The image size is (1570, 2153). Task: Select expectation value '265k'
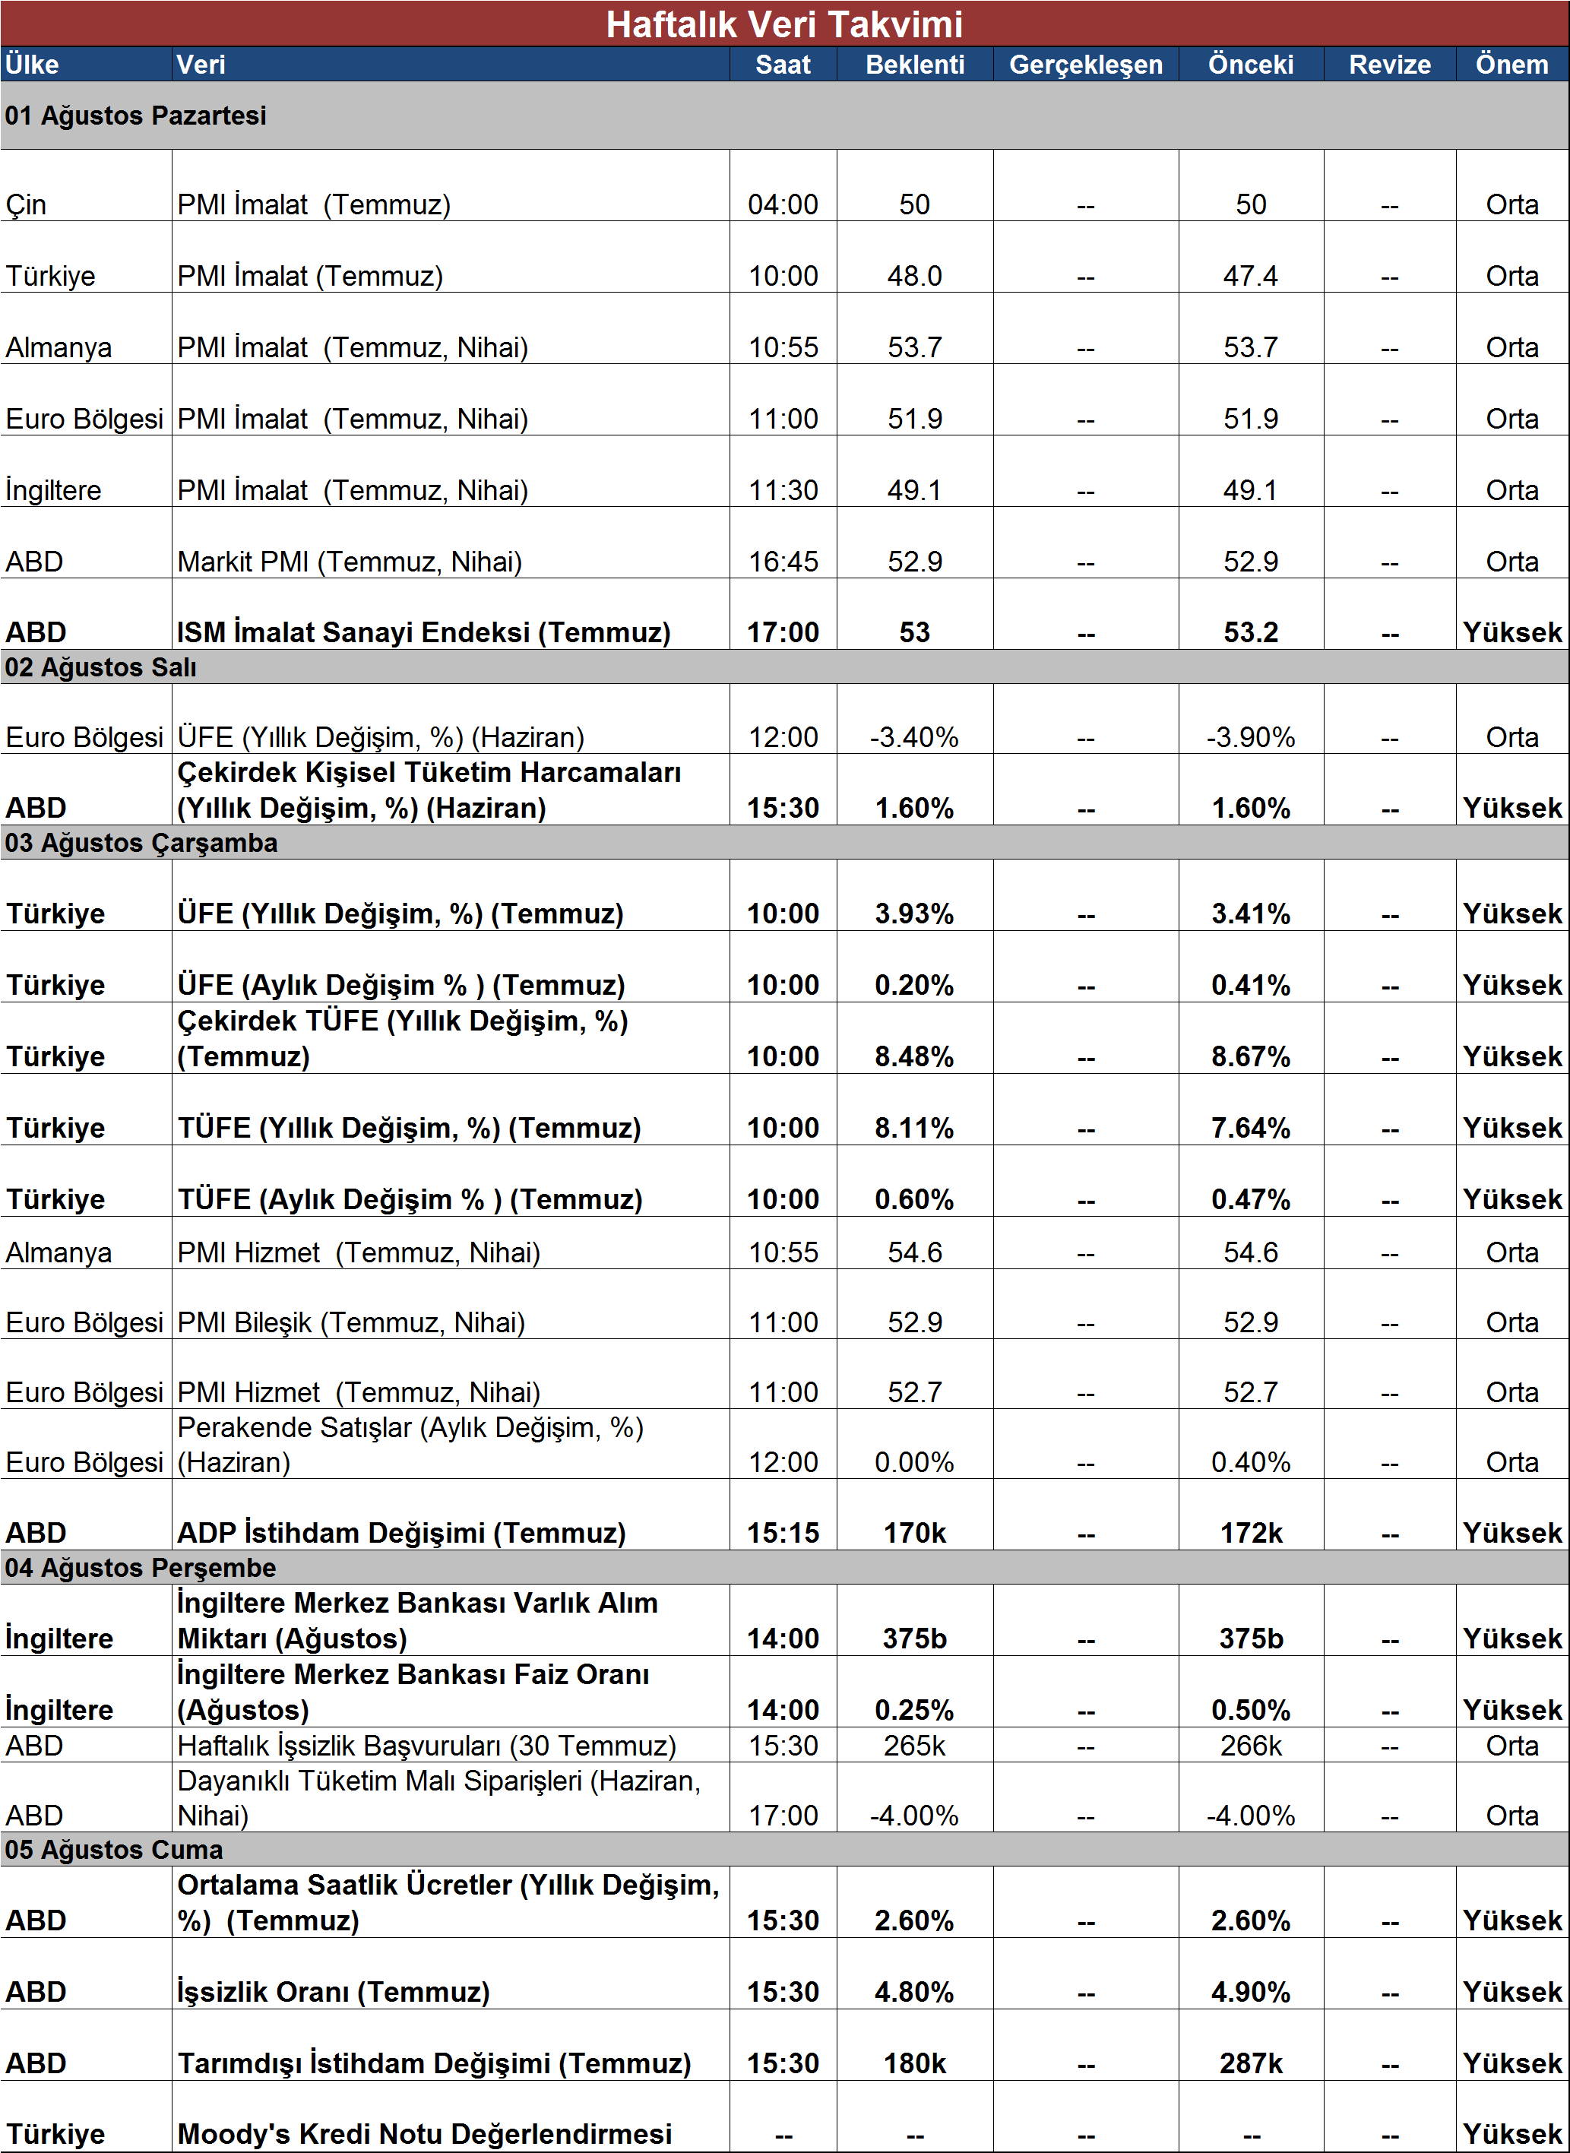pos(914,1745)
